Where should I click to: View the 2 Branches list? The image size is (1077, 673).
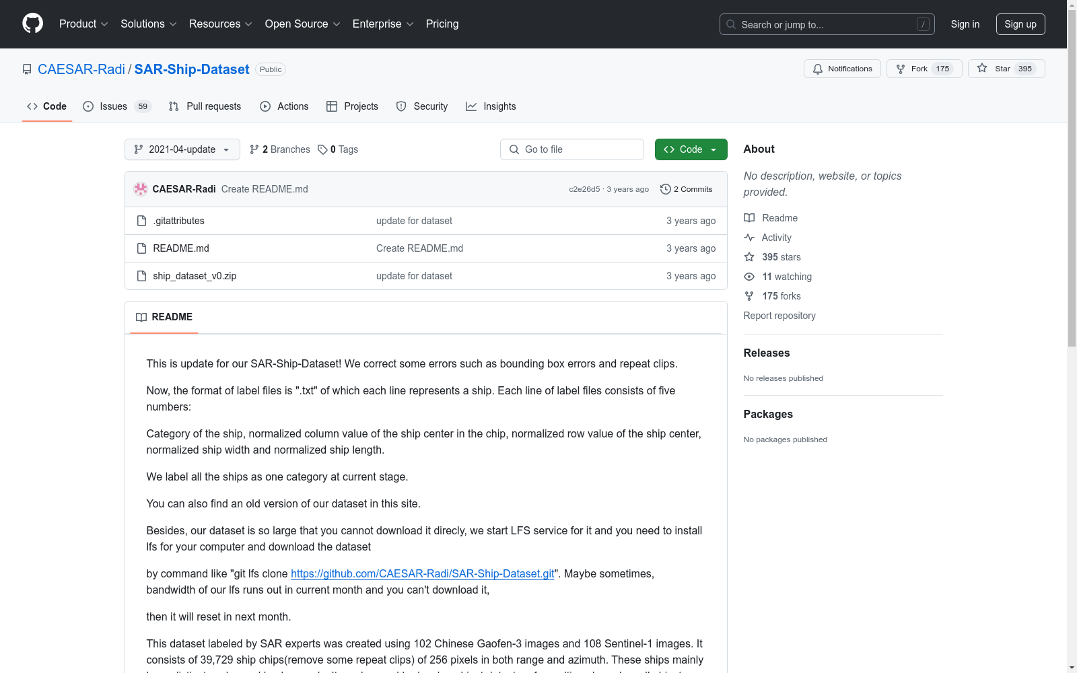(x=280, y=149)
